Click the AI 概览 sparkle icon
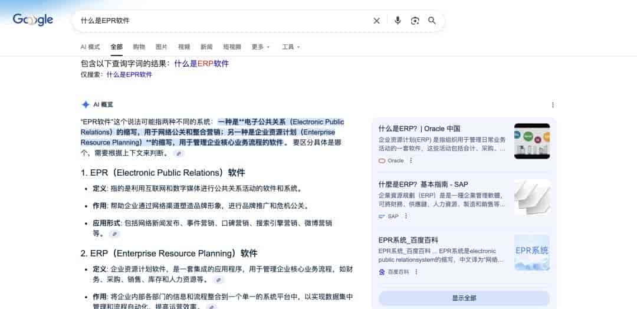Screen dimensions: 637x309 click(x=86, y=105)
